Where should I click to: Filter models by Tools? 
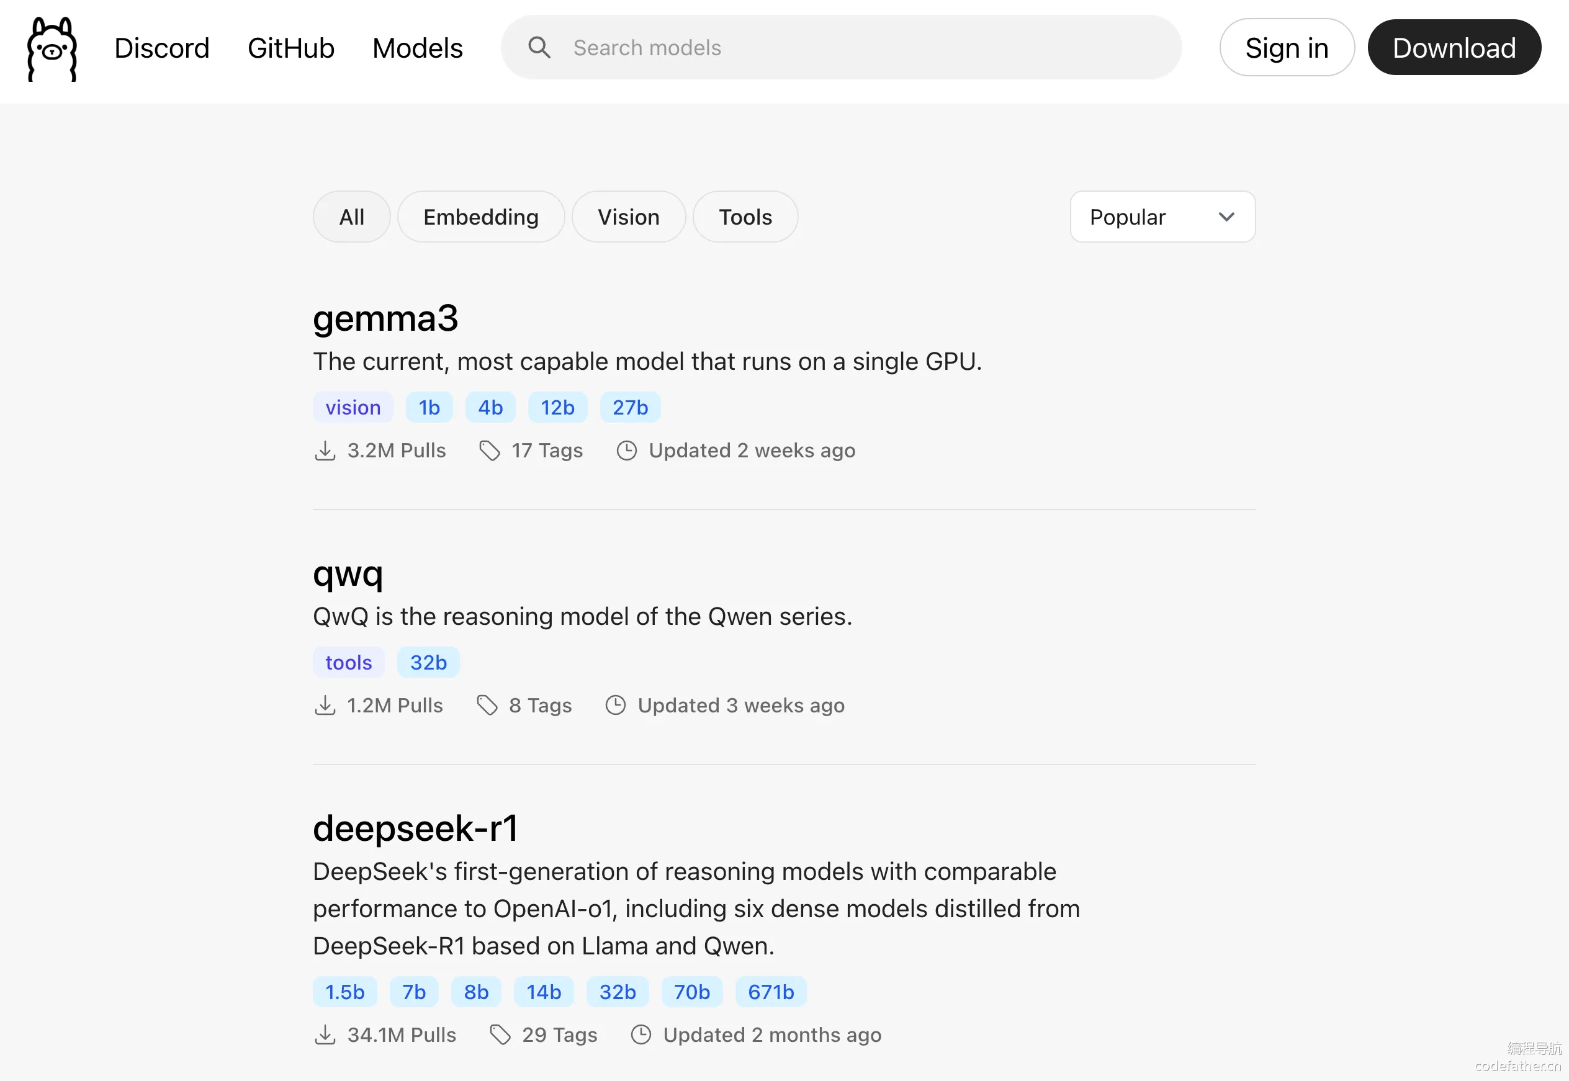745,217
